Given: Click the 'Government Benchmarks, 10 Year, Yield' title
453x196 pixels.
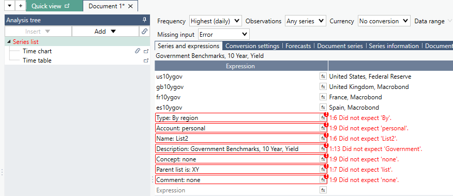Looking at the screenshot, I should (x=209, y=56).
